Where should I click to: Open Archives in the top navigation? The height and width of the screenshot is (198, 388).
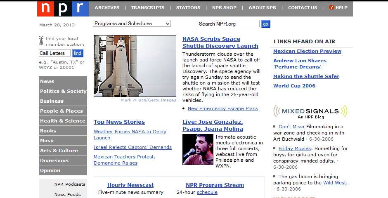tap(107, 8)
